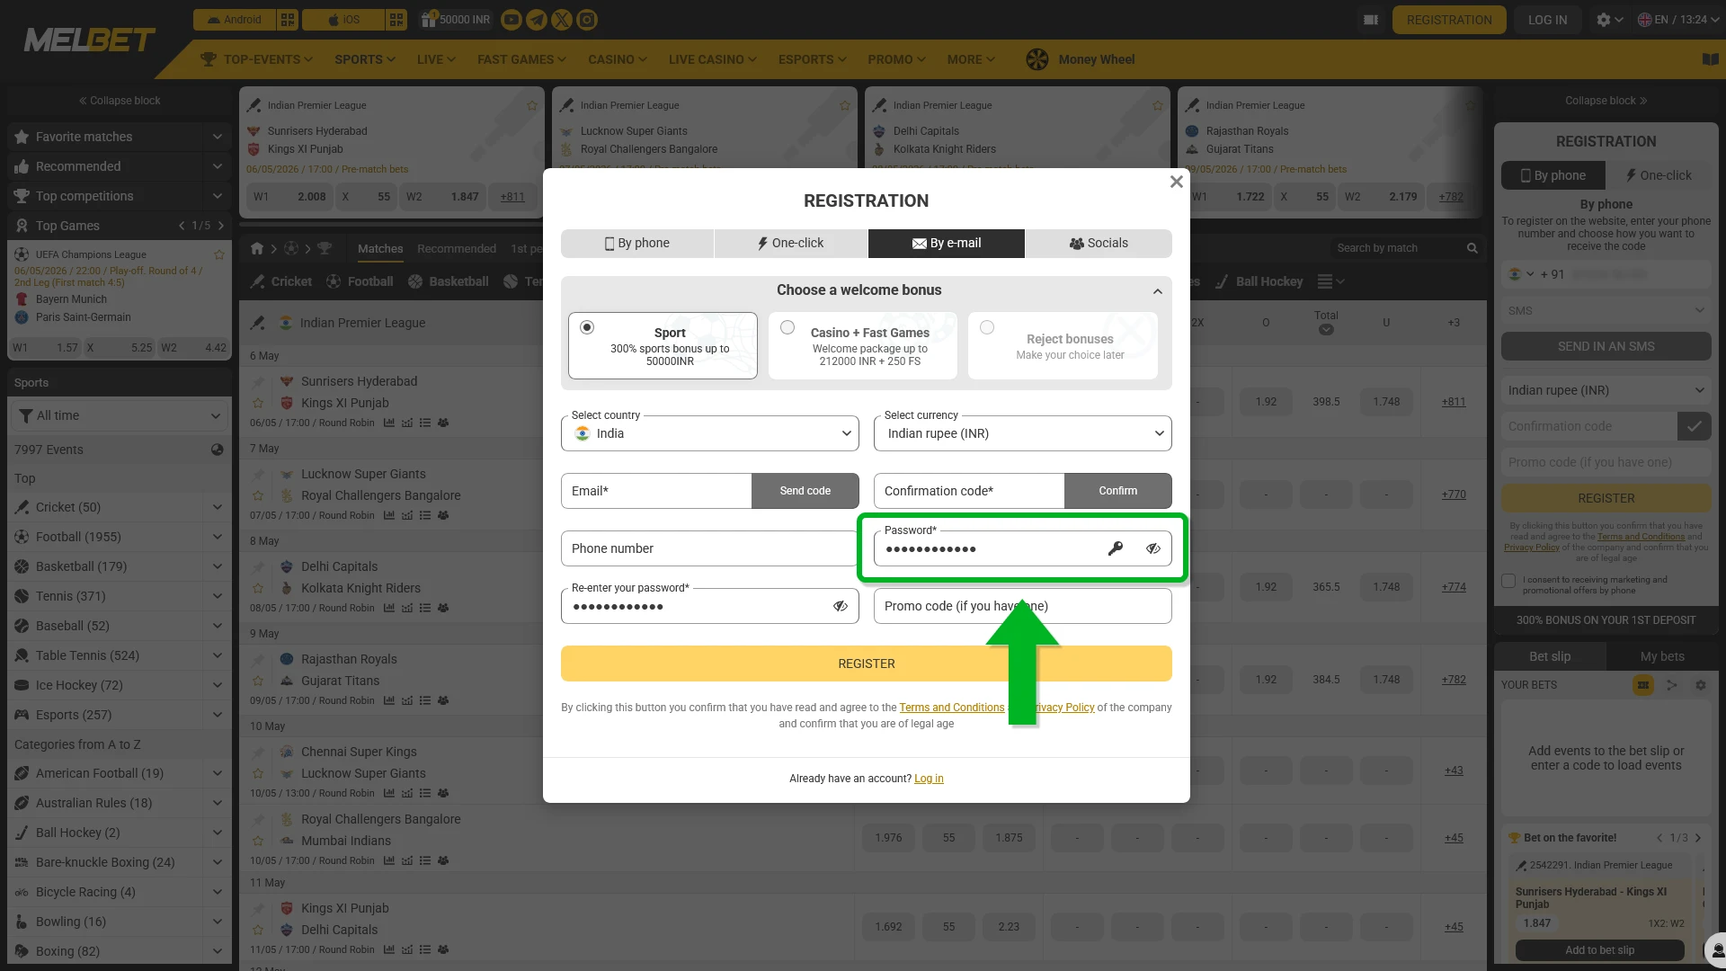
Task: Open the Instagram social link icon
Action: [x=586, y=20]
